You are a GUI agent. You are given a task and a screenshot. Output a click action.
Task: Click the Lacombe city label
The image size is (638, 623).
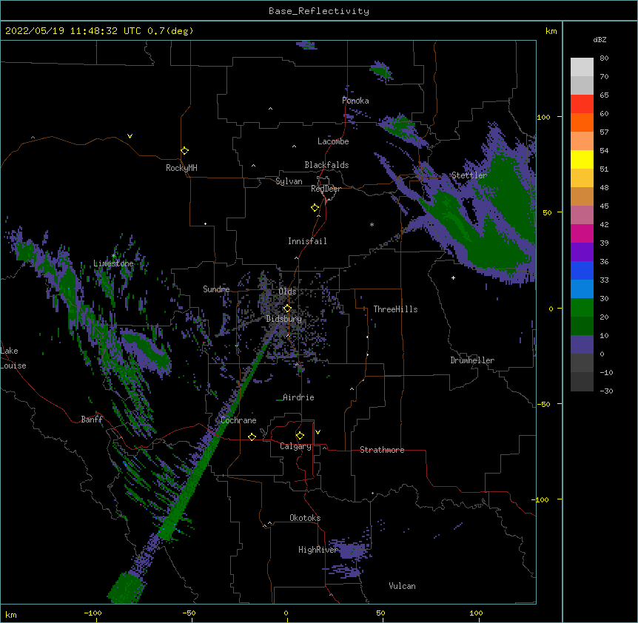[333, 141]
